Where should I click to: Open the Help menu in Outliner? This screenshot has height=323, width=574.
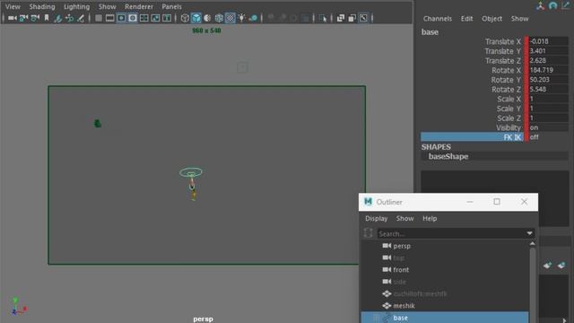(x=430, y=219)
